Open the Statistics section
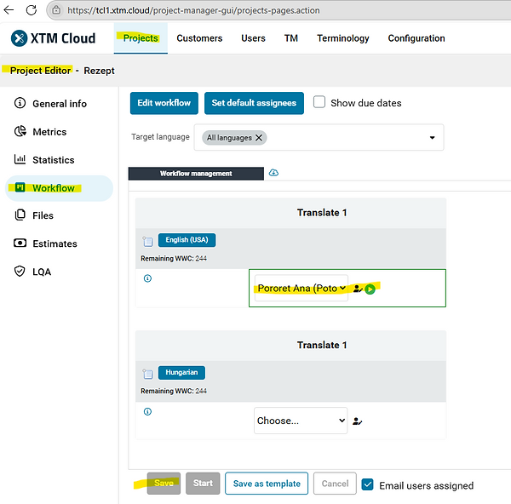This screenshot has width=511, height=504. click(54, 160)
